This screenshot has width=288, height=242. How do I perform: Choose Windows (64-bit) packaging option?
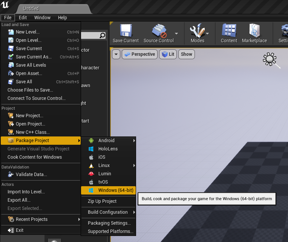click(x=108, y=190)
